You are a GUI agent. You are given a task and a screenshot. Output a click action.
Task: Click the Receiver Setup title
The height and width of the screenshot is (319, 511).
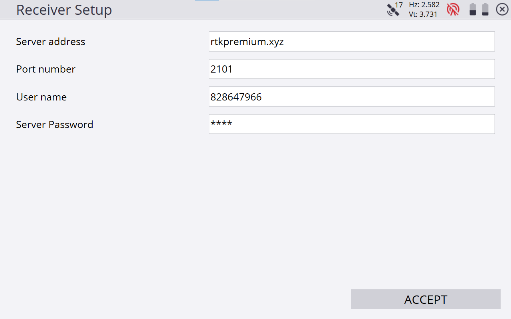click(x=64, y=10)
